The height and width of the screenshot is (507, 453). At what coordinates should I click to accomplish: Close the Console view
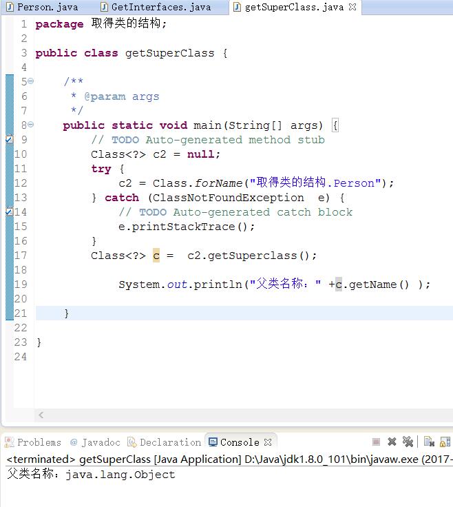coord(268,442)
